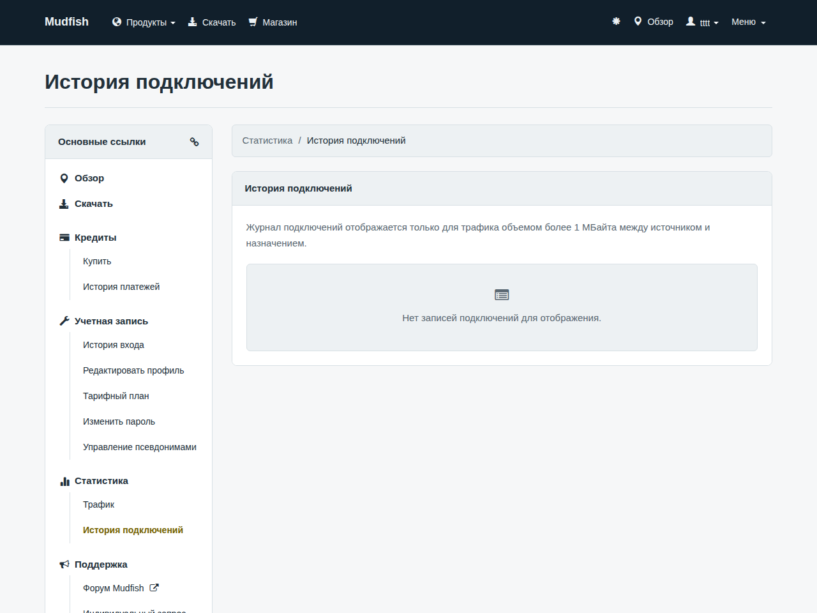Screen dimensions: 817x613
Task: Click the download icon beside sidebar Скачать
Action: pos(64,204)
